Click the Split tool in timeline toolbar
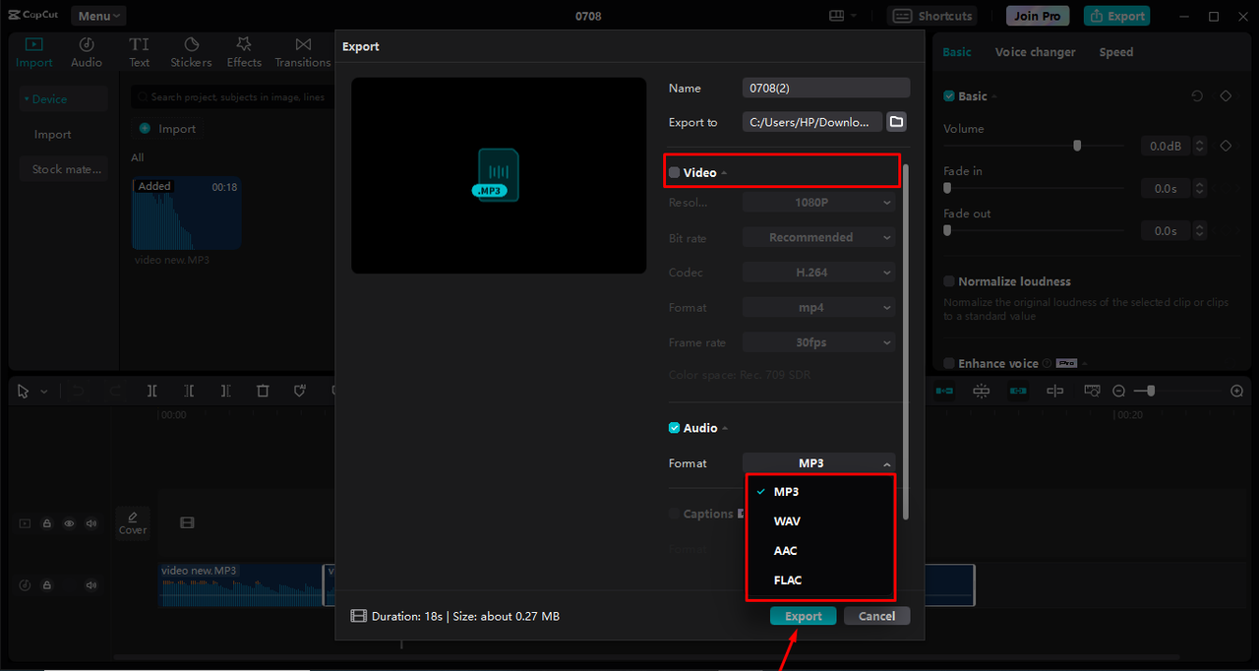Image resolution: width=1259 pixels, height=671 pixels. pyautogui.click(x=151, y=391)
